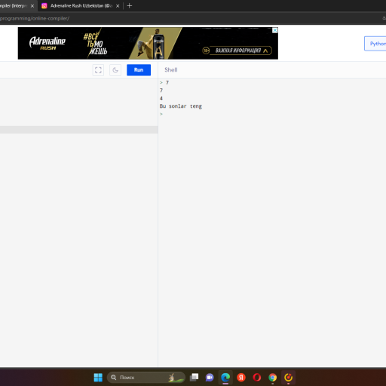Open Microsoft Edge from the taskbar
This screenshot has height=386, width=386.
[225, 377]
